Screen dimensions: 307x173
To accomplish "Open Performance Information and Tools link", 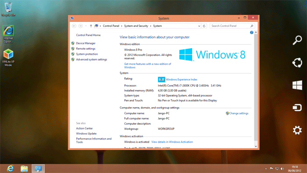I will click(94, 140).
